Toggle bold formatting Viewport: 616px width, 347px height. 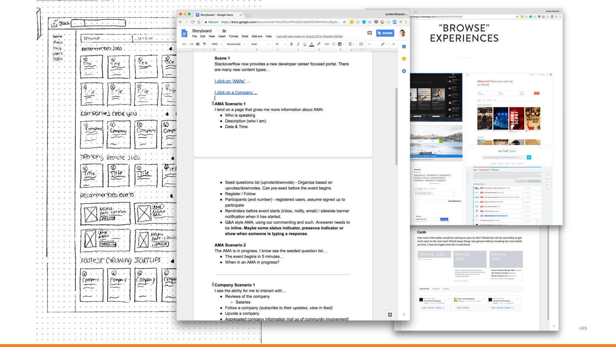[291, 44]
